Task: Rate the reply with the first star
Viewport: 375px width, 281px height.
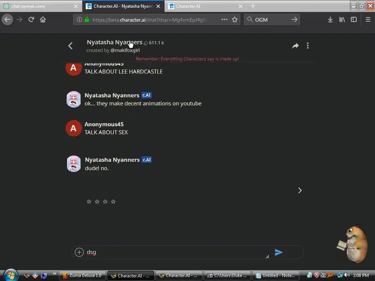Action: pyautogui.click(x=89, y=202)
